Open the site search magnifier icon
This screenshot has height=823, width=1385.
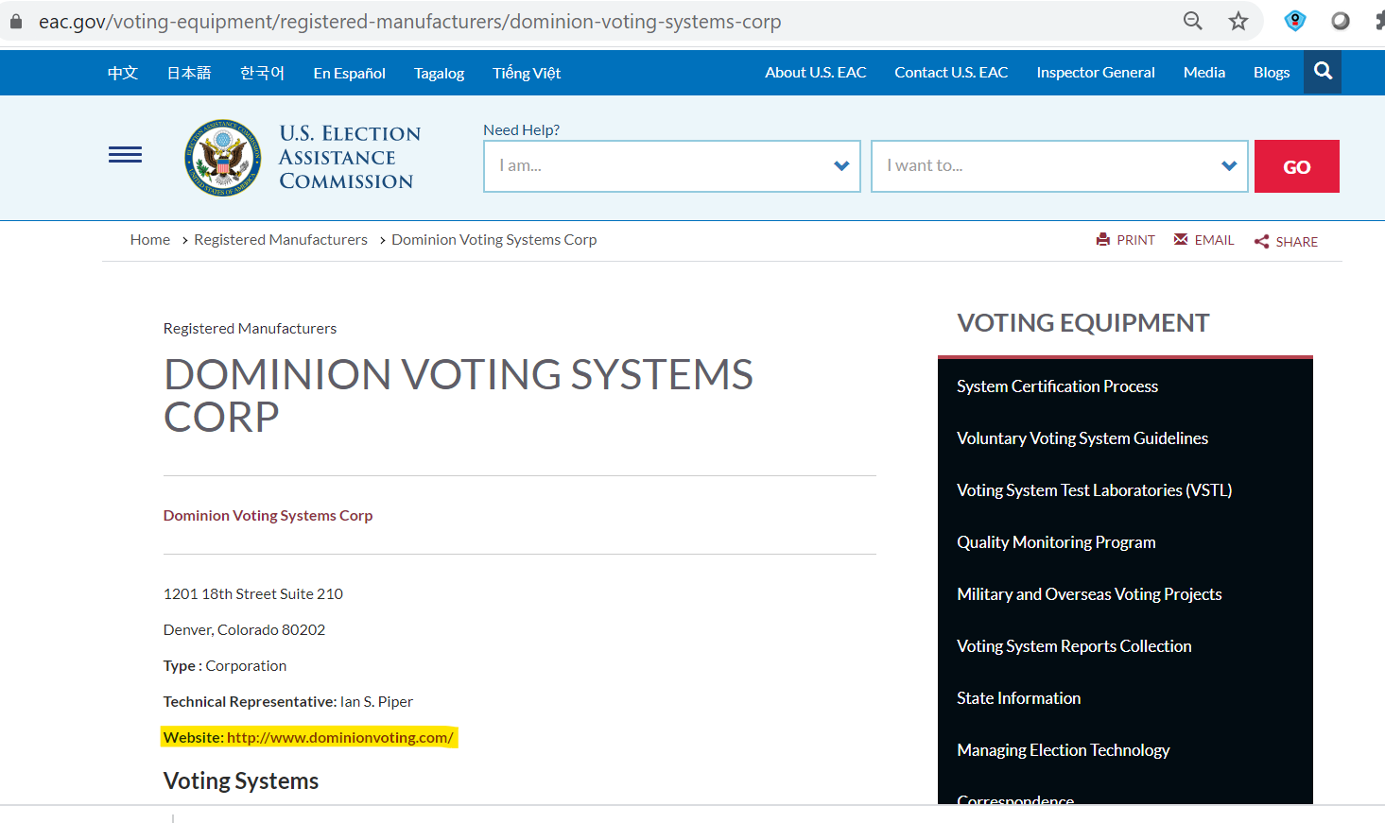(x=1323, y=72)
